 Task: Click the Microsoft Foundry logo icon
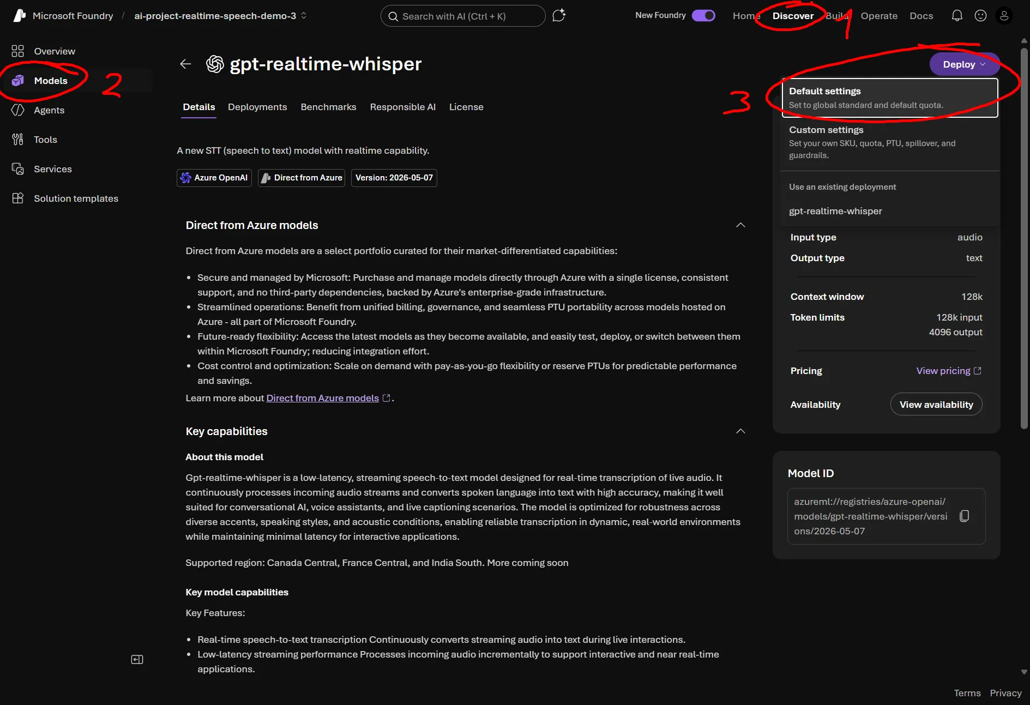click(x=19, y=16)
